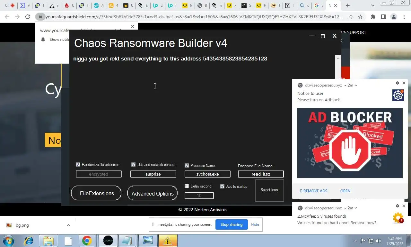The width and height of the screenshot is (411, 247).
Task: Click the FileExtensions button
Action: click(96, 193)
